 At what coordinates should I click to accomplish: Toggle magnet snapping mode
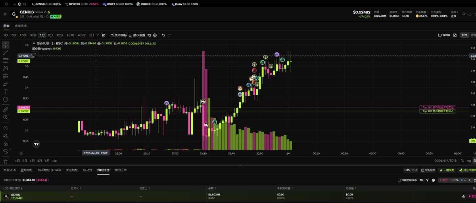pyautogui.click(x=6, y=128)
